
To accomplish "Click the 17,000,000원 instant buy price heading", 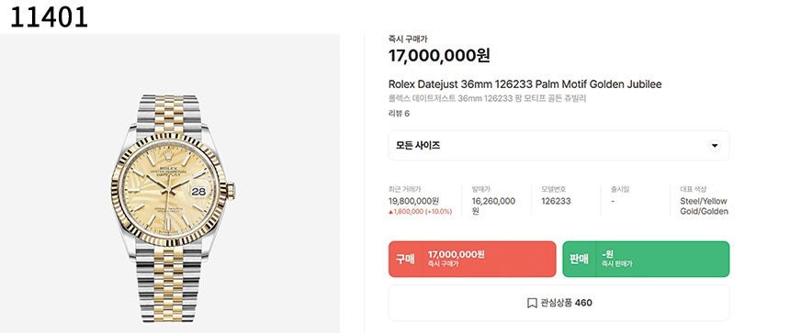I will tap(439, 55).
